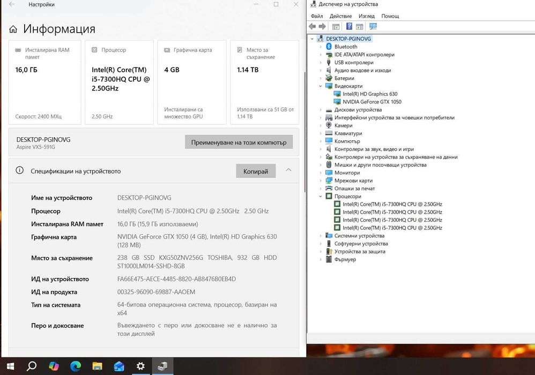Collapse the Процесори category

[321, 197]
